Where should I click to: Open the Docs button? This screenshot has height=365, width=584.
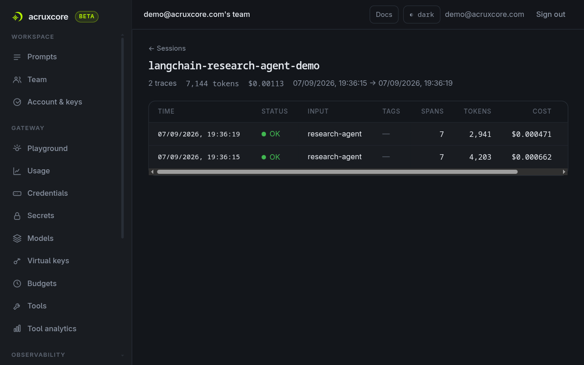click(384, 15)
